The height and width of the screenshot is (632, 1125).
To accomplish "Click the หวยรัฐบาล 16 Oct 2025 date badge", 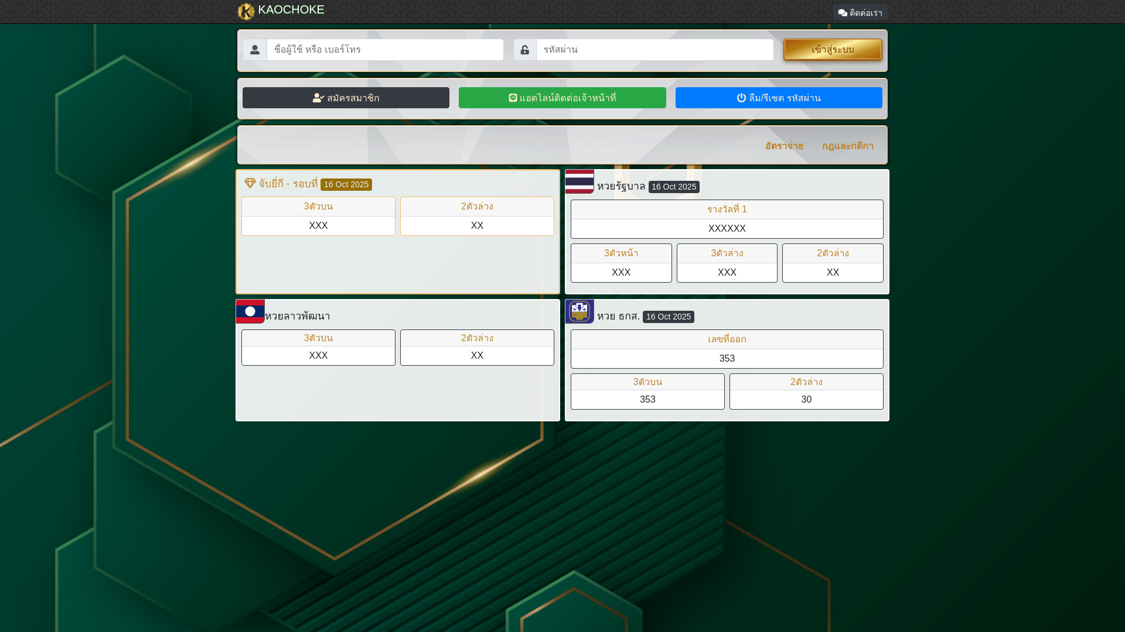I will click(674, 187).
